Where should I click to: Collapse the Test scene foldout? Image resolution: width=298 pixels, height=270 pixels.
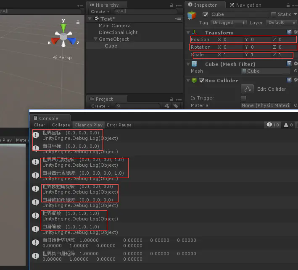pyautogui.click(x=90, y=18)
